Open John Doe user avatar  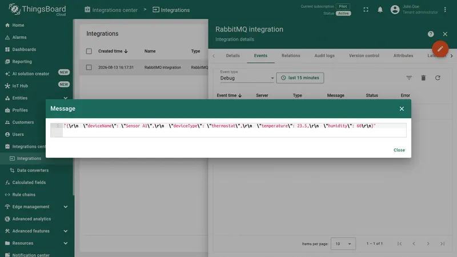pos(395,10)
